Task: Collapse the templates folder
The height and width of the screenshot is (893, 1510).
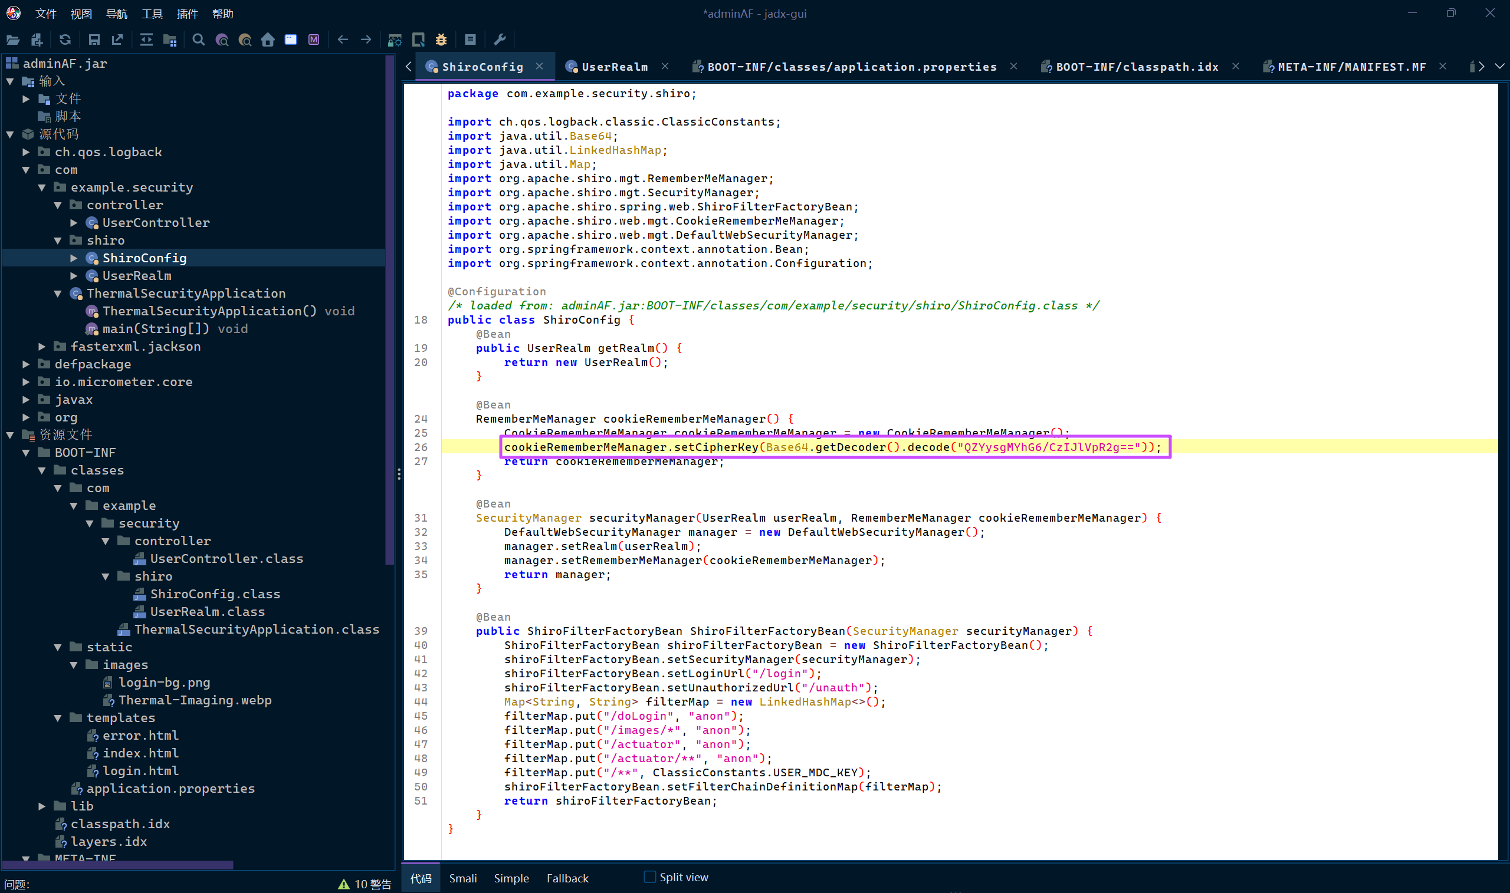Action: (x=58, y=718)
